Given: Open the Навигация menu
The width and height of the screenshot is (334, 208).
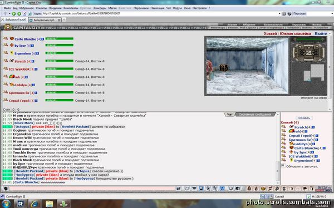Looking at the screenshot, I should click(157, 8).
